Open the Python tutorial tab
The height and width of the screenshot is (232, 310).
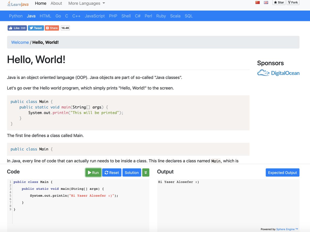pyautogui.click(x=16, y=16)
